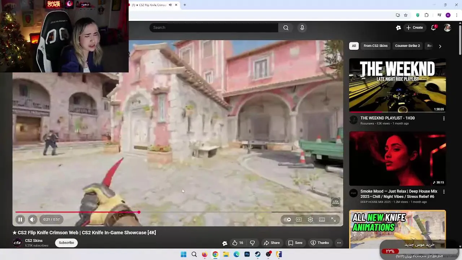This screenshot has width=462, height=260.
Task: Open File Explorer from taskbar
Action: click(x=226, y=255)
